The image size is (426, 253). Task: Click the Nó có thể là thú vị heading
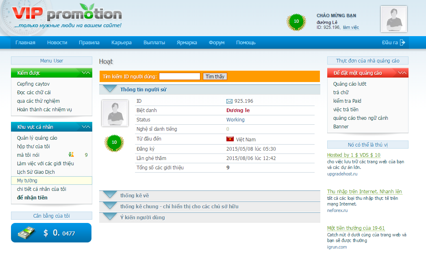pyautogui.click(x=368, y=145)
